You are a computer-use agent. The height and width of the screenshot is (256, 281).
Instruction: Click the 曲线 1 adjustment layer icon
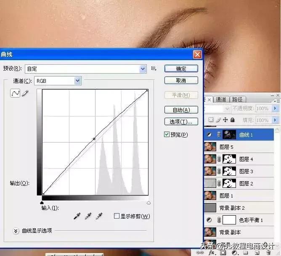(209, 135)
